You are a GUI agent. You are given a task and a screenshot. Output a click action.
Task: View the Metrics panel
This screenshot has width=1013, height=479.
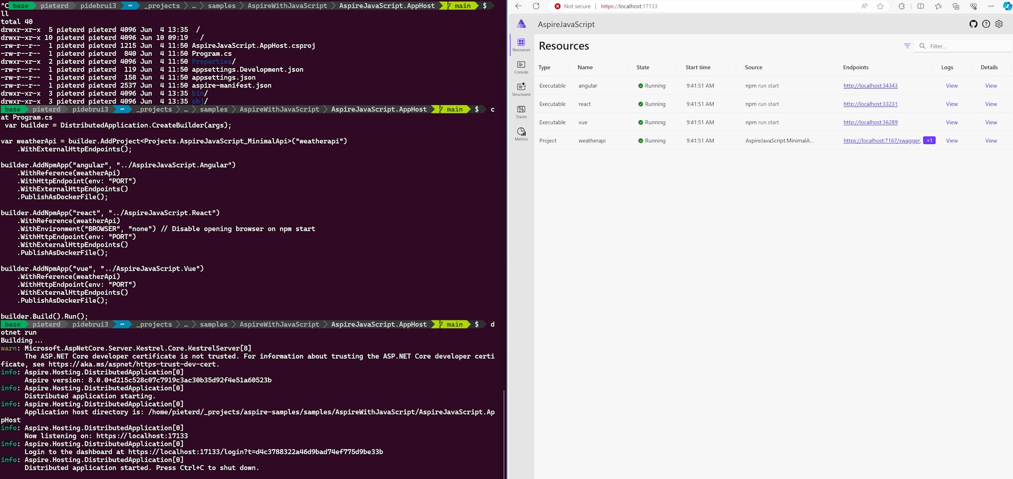click(521, 135)
